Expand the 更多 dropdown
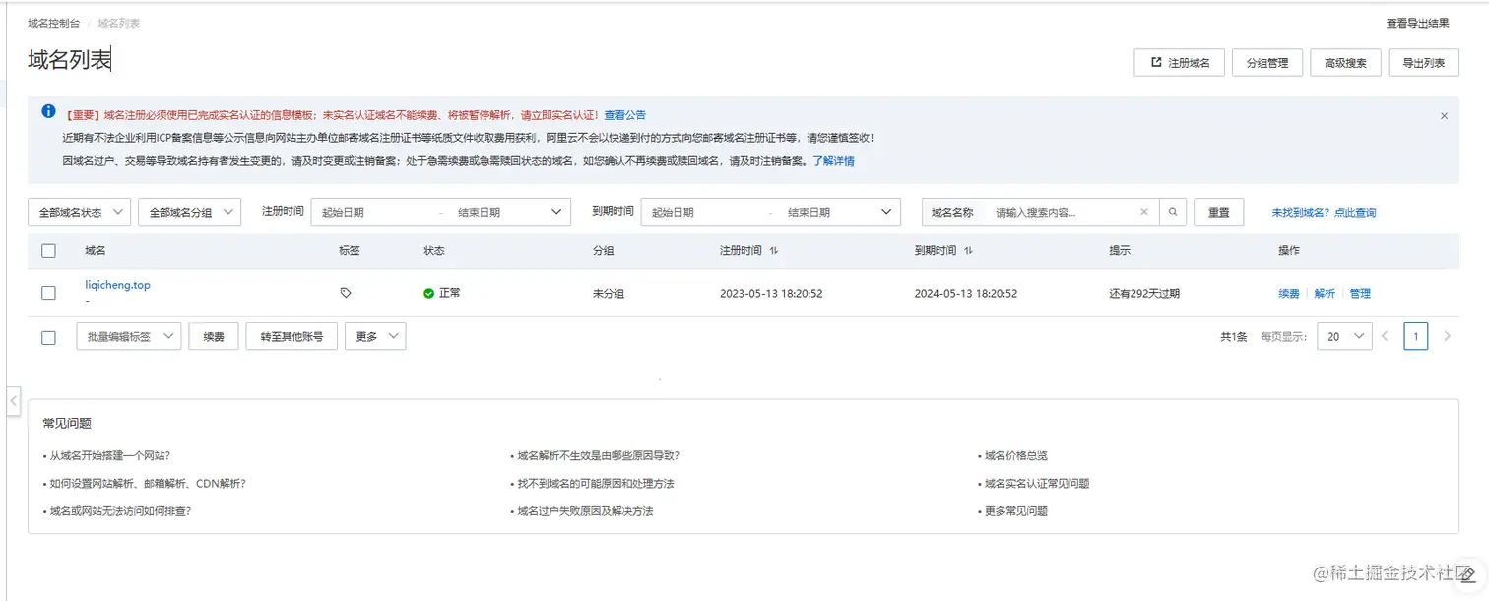 375,337
